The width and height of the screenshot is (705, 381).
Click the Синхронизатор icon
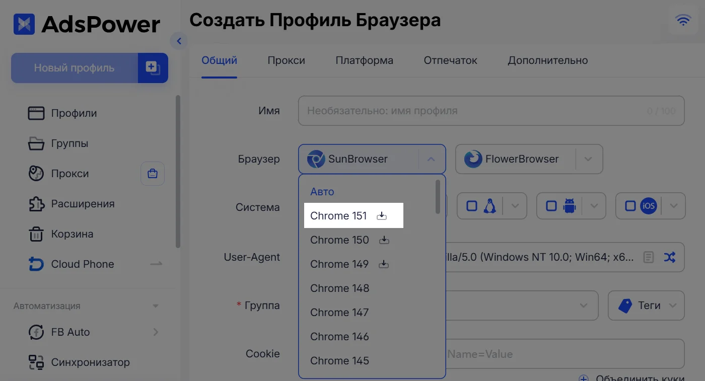tap(36, 362)
